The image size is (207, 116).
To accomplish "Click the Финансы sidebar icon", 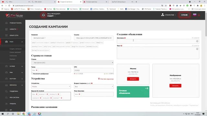I will (6, 85).
